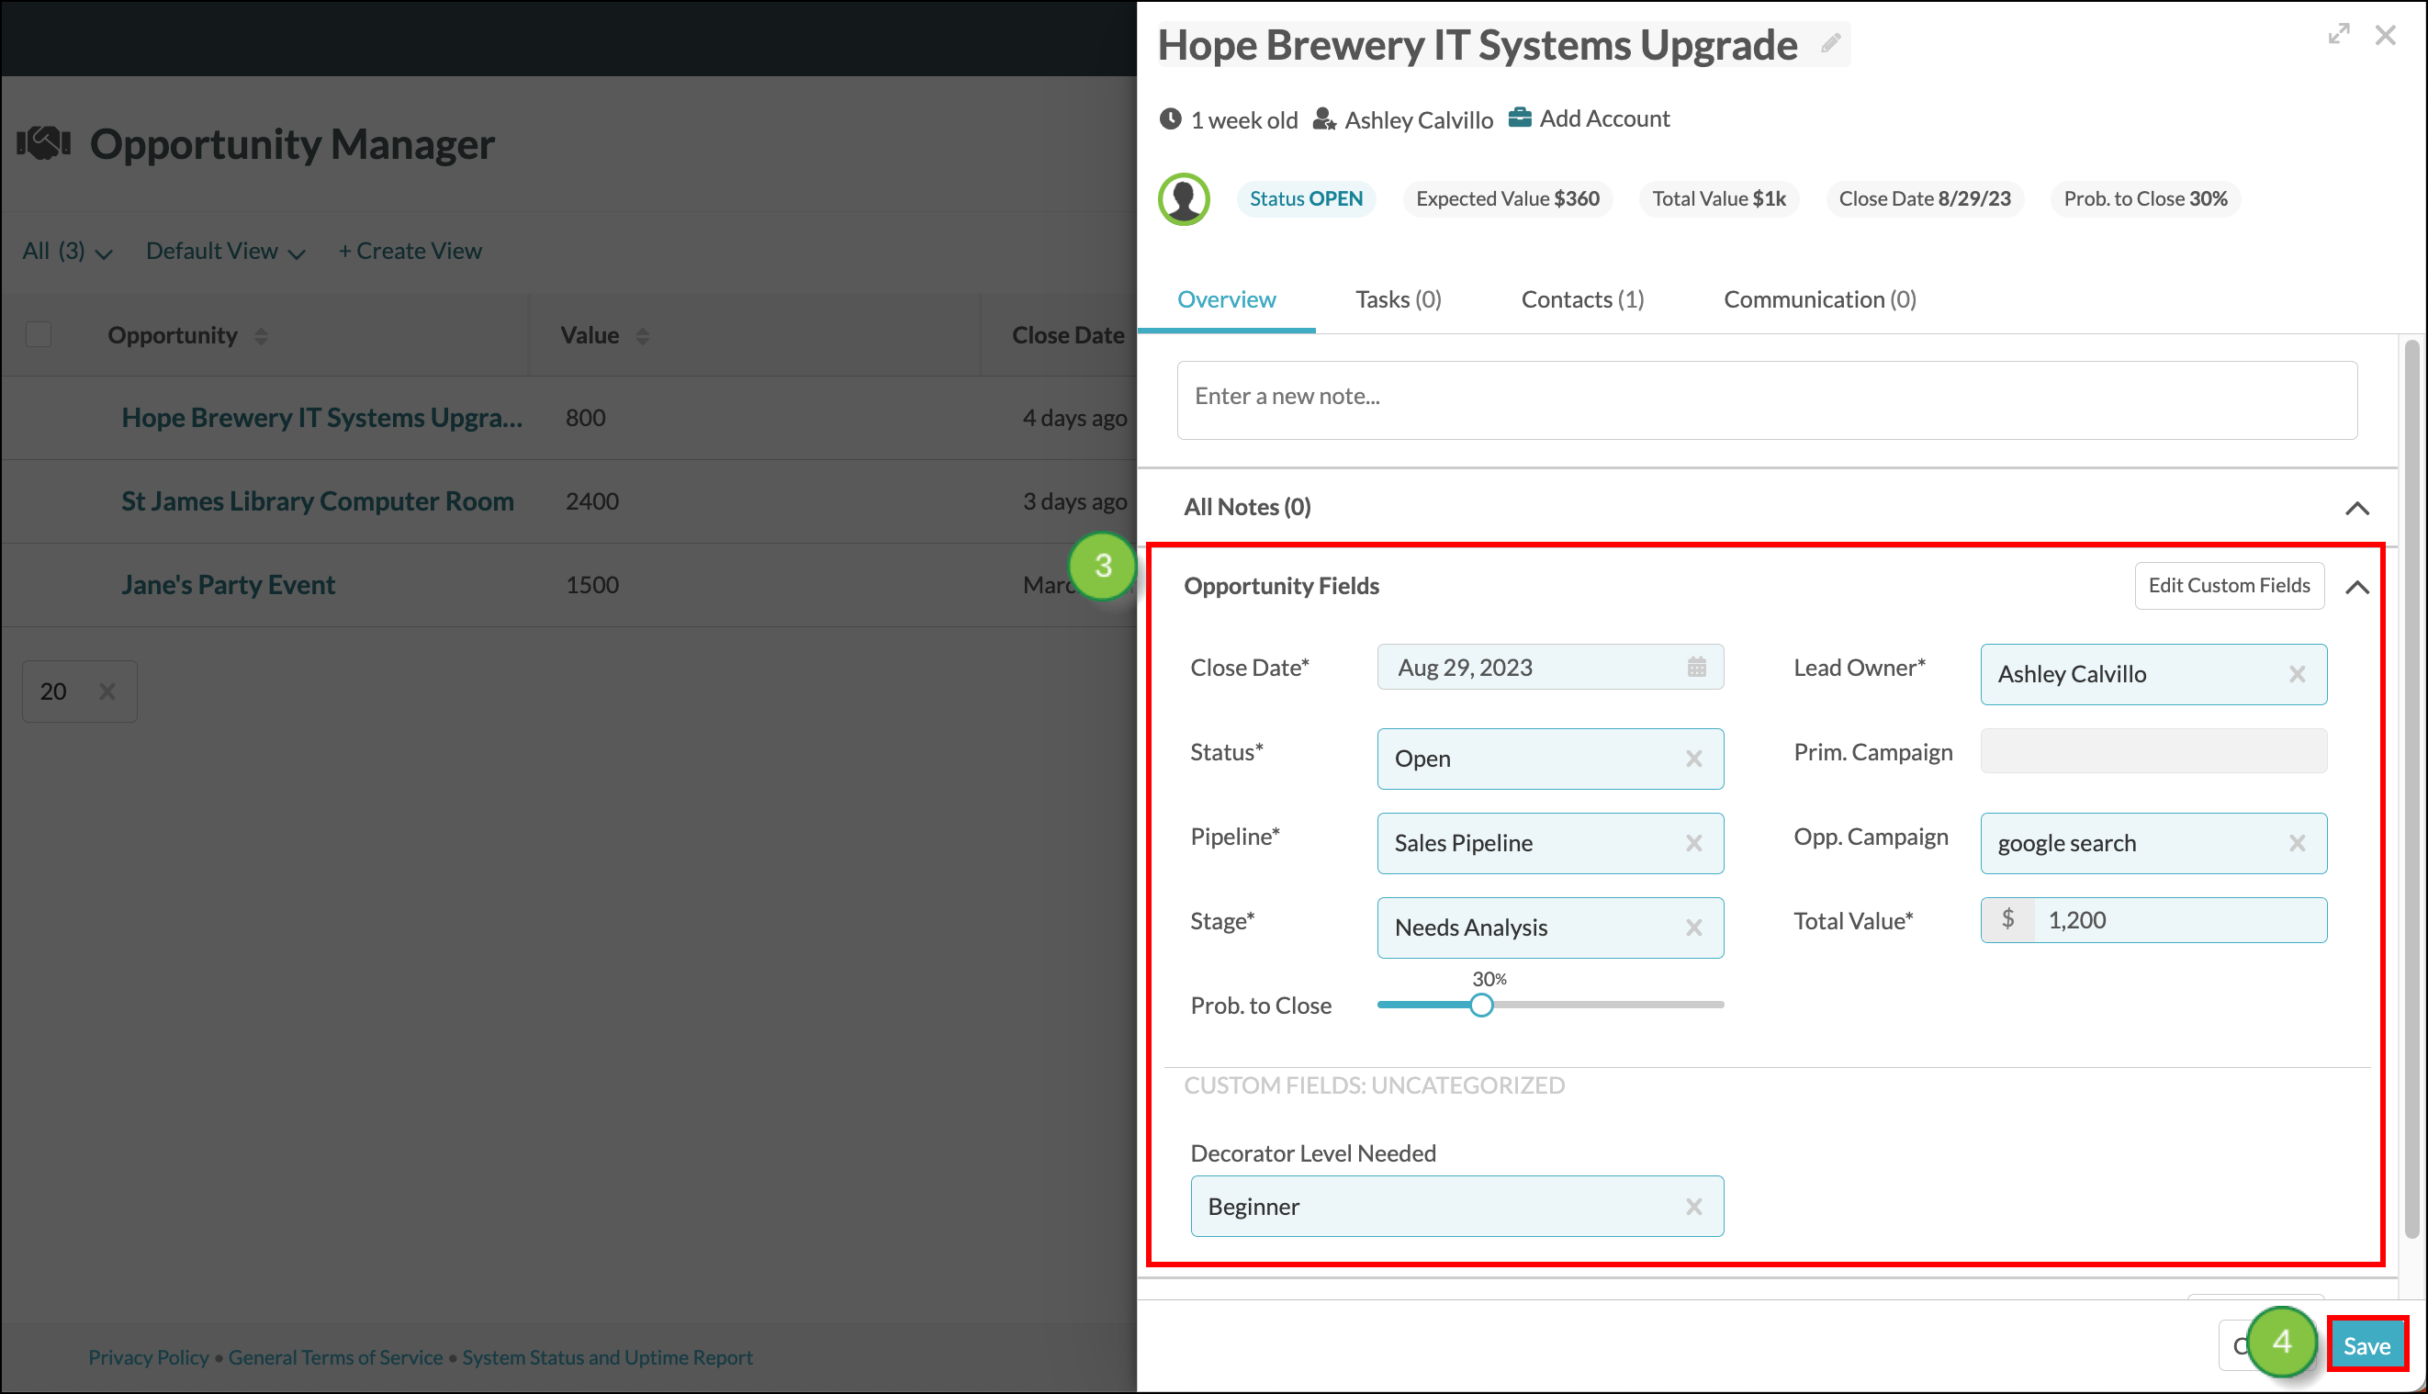The height and width of the screenshot is (1394, 2428).
Task: Open the Decorator Level Needed dropdown
Action: pos(1457,1207)
